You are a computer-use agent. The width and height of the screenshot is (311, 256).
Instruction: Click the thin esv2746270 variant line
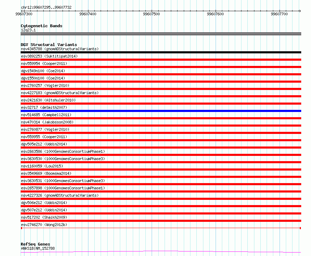tap(161, 228)
